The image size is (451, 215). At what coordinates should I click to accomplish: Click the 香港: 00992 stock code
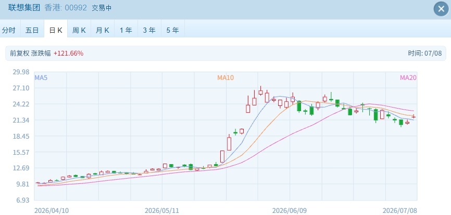(x=66, y=8)
